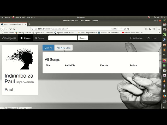Image resolution: width=167 pixels, height=125 pixels.
Task: Open a new browser tab
Action: (x=29, y=24)
